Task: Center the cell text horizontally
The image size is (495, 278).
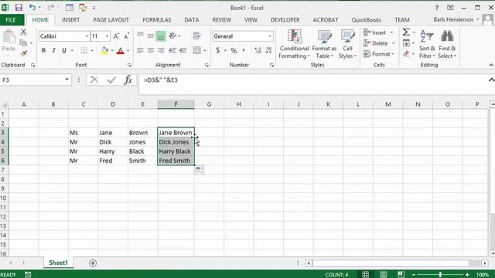Action: [x=151, y=50]
